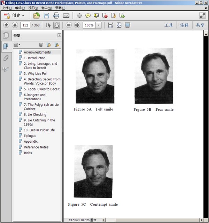Click the Figure 5C contempt smile photo
This screenshot has height=223, width=209.
coord(93,172)
